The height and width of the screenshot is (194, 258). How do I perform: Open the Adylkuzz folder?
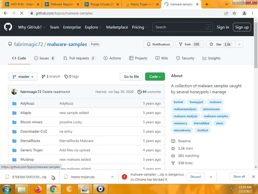(27, 103)
